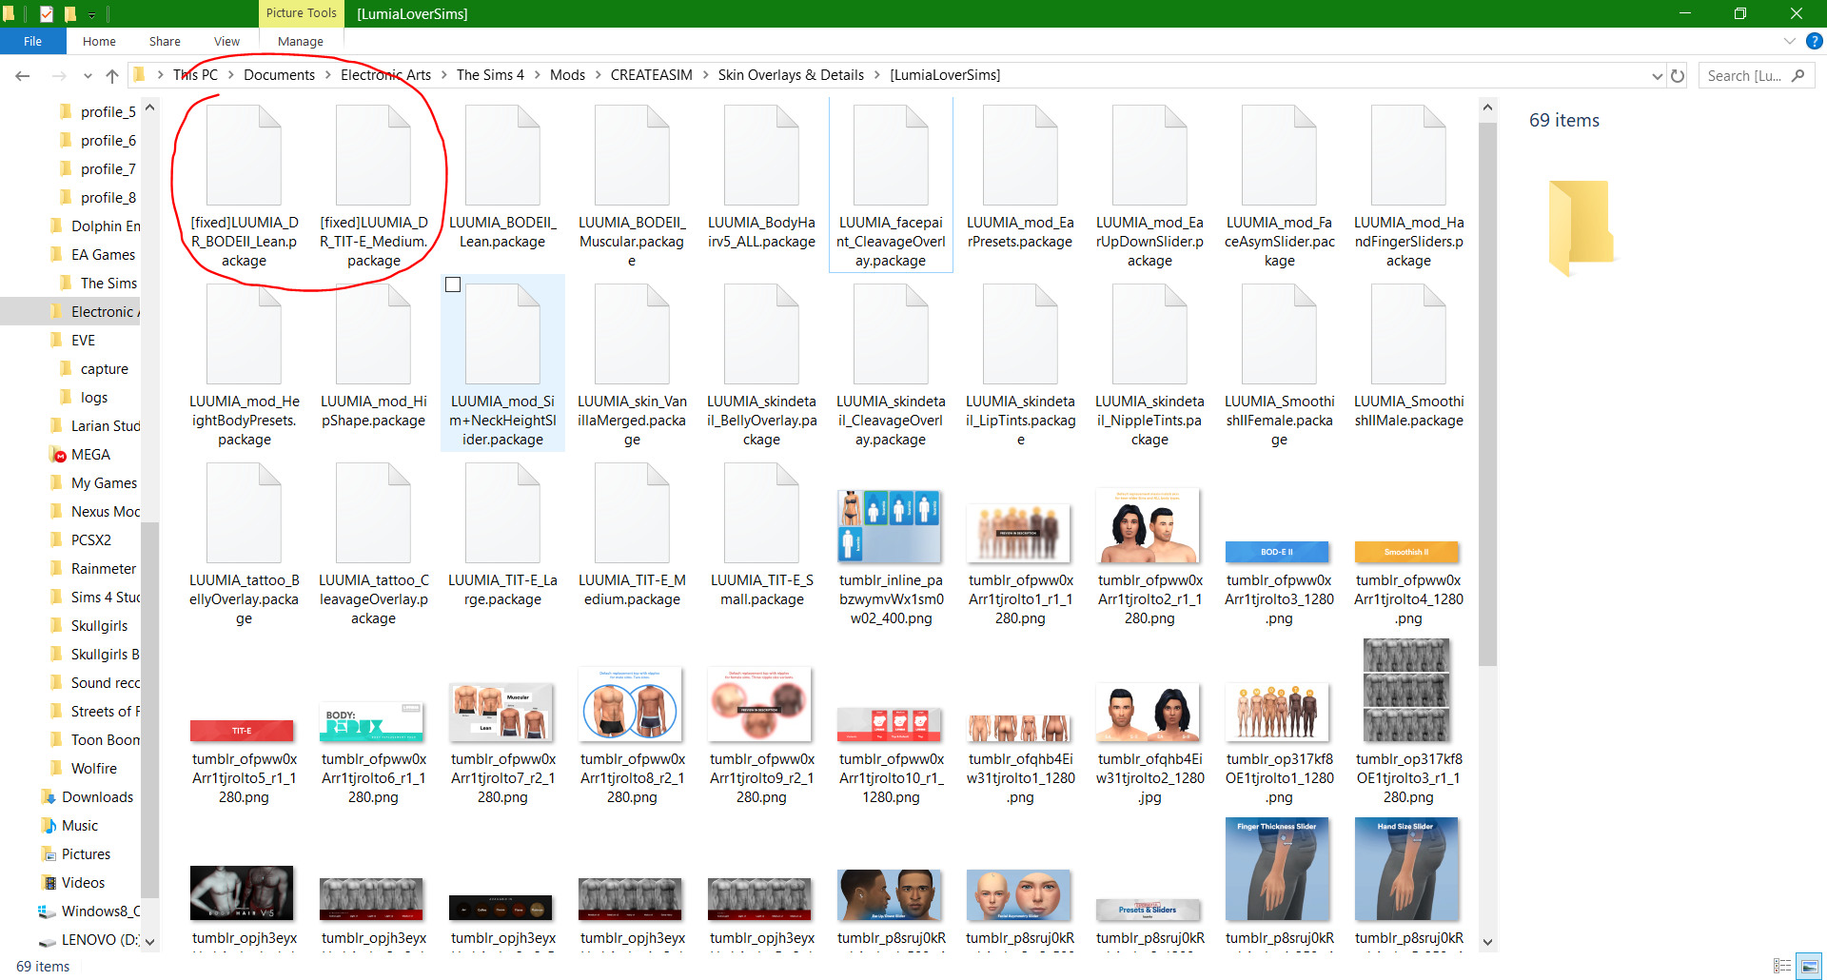Select LUUMIA_mod_HipShape.package file

[x=374, y=356]
